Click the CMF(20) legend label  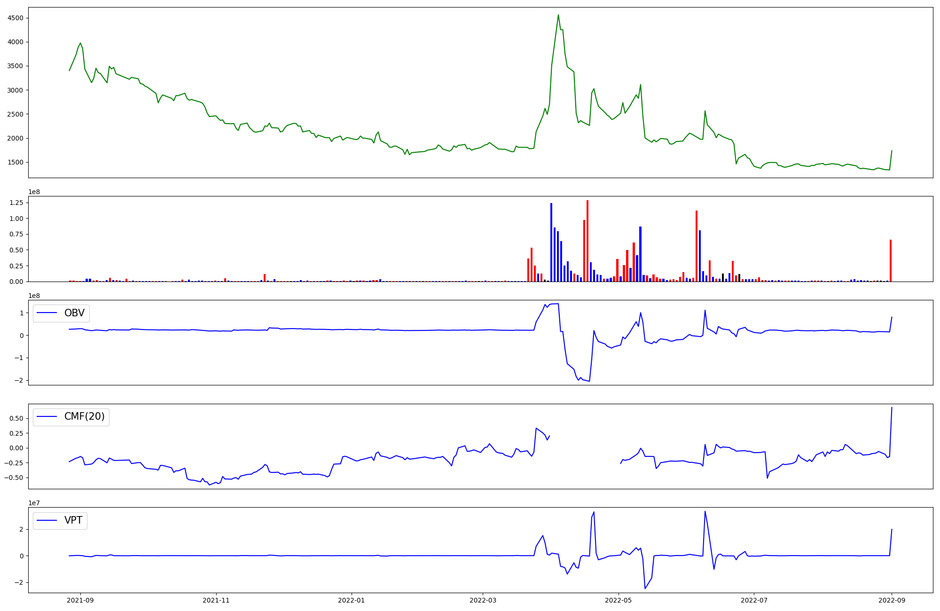(x=84, y=417)
